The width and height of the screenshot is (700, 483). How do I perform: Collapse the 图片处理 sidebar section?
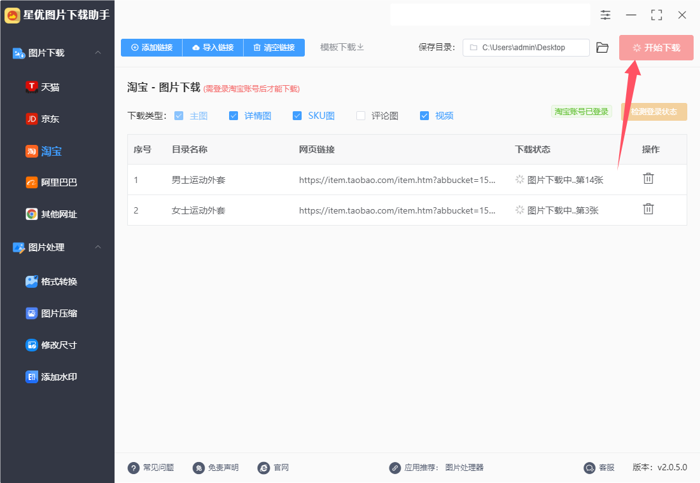[x=98, y=247]
